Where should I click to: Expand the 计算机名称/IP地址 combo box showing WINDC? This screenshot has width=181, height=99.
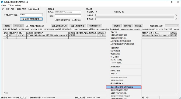point(41,15)
